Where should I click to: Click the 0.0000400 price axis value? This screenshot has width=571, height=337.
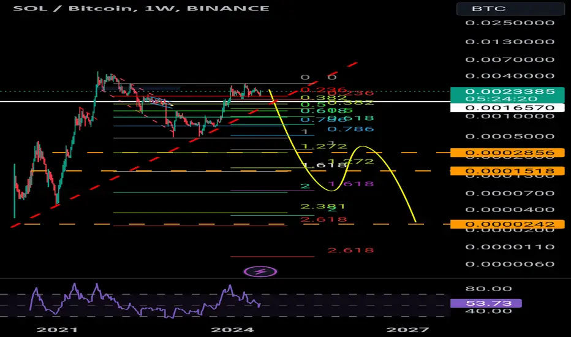(x=510, y=210)
